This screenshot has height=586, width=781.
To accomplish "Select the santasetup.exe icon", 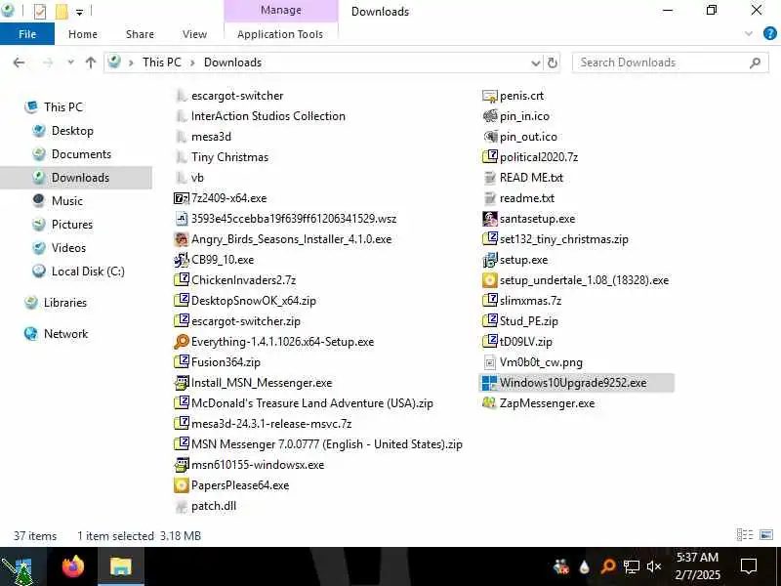I will [490, 219].
